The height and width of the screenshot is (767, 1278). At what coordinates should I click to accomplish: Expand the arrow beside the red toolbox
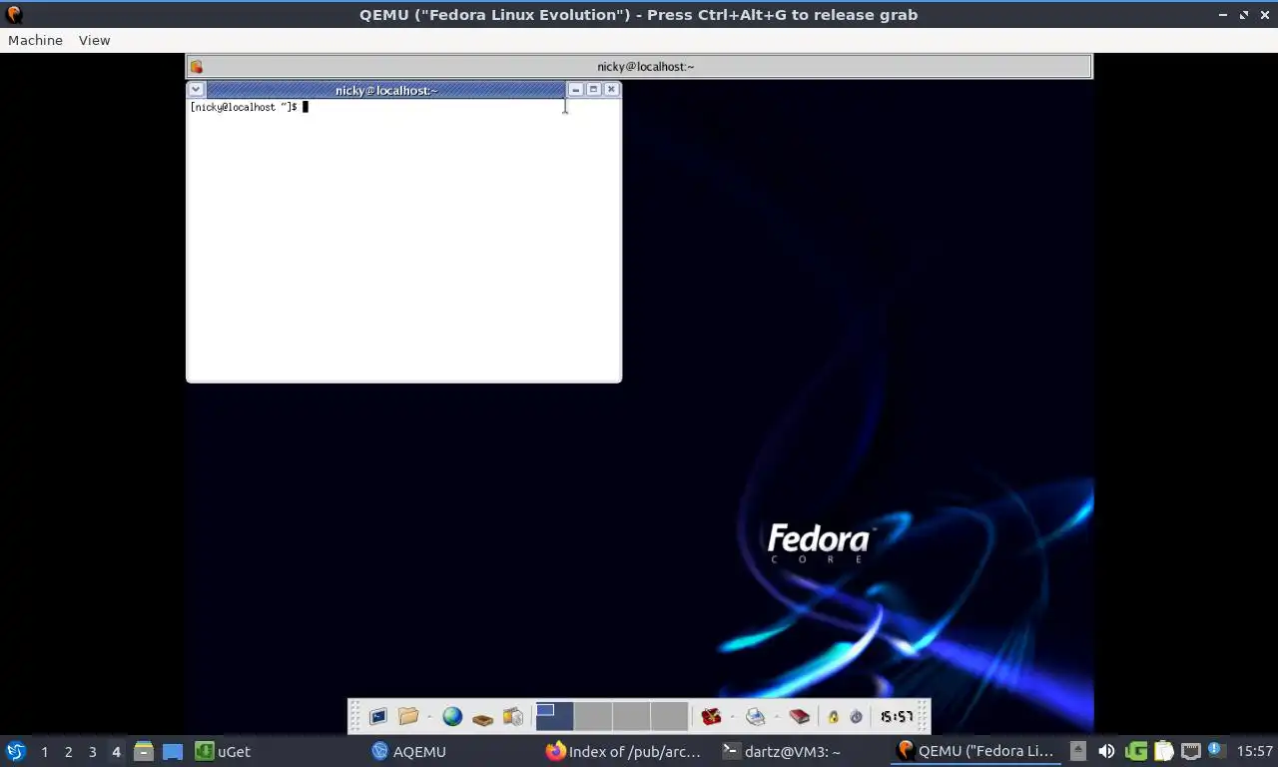click(732, 717)
